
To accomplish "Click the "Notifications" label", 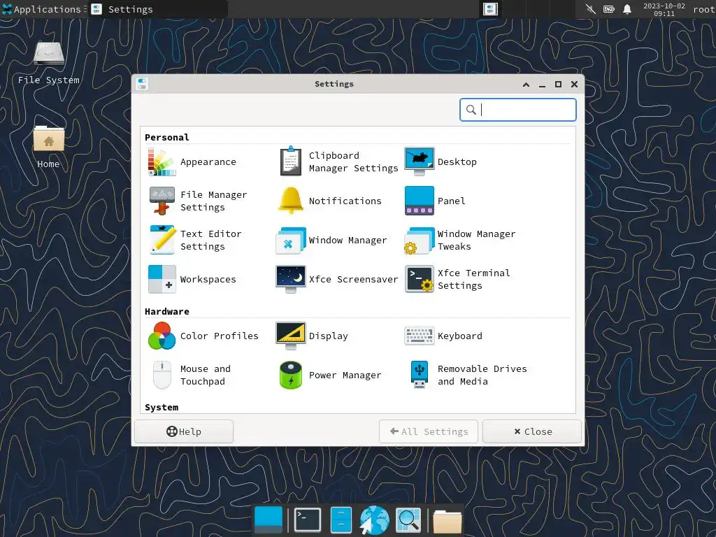I will tap(345, 201).
